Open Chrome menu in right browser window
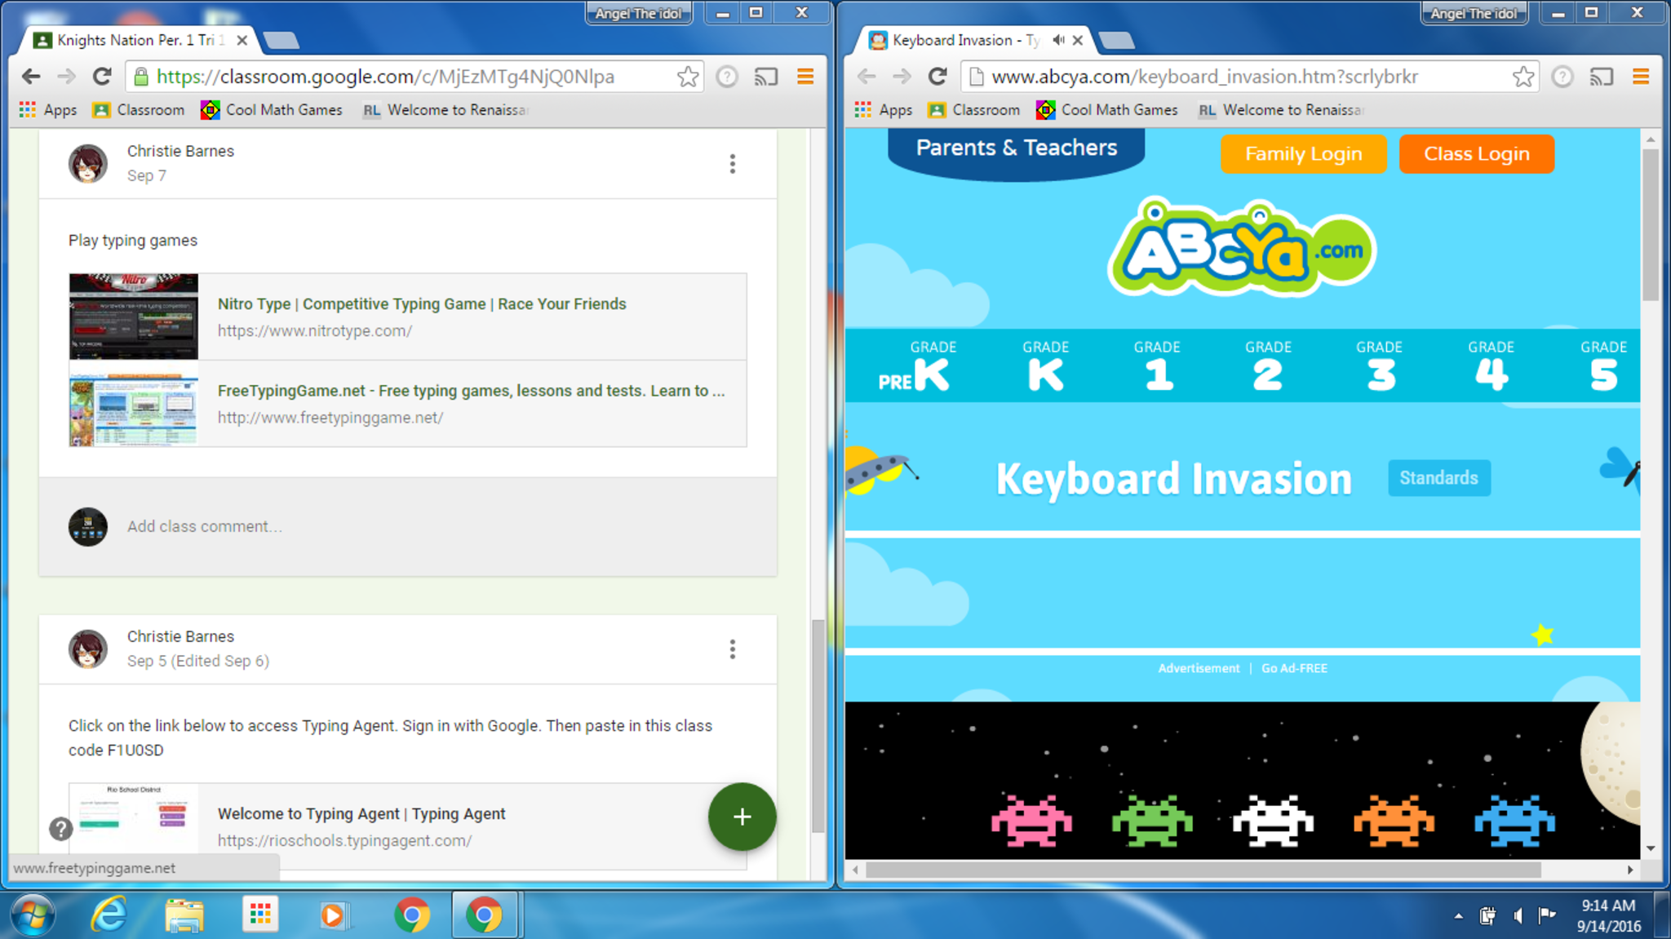 [x=1641, y=77]
